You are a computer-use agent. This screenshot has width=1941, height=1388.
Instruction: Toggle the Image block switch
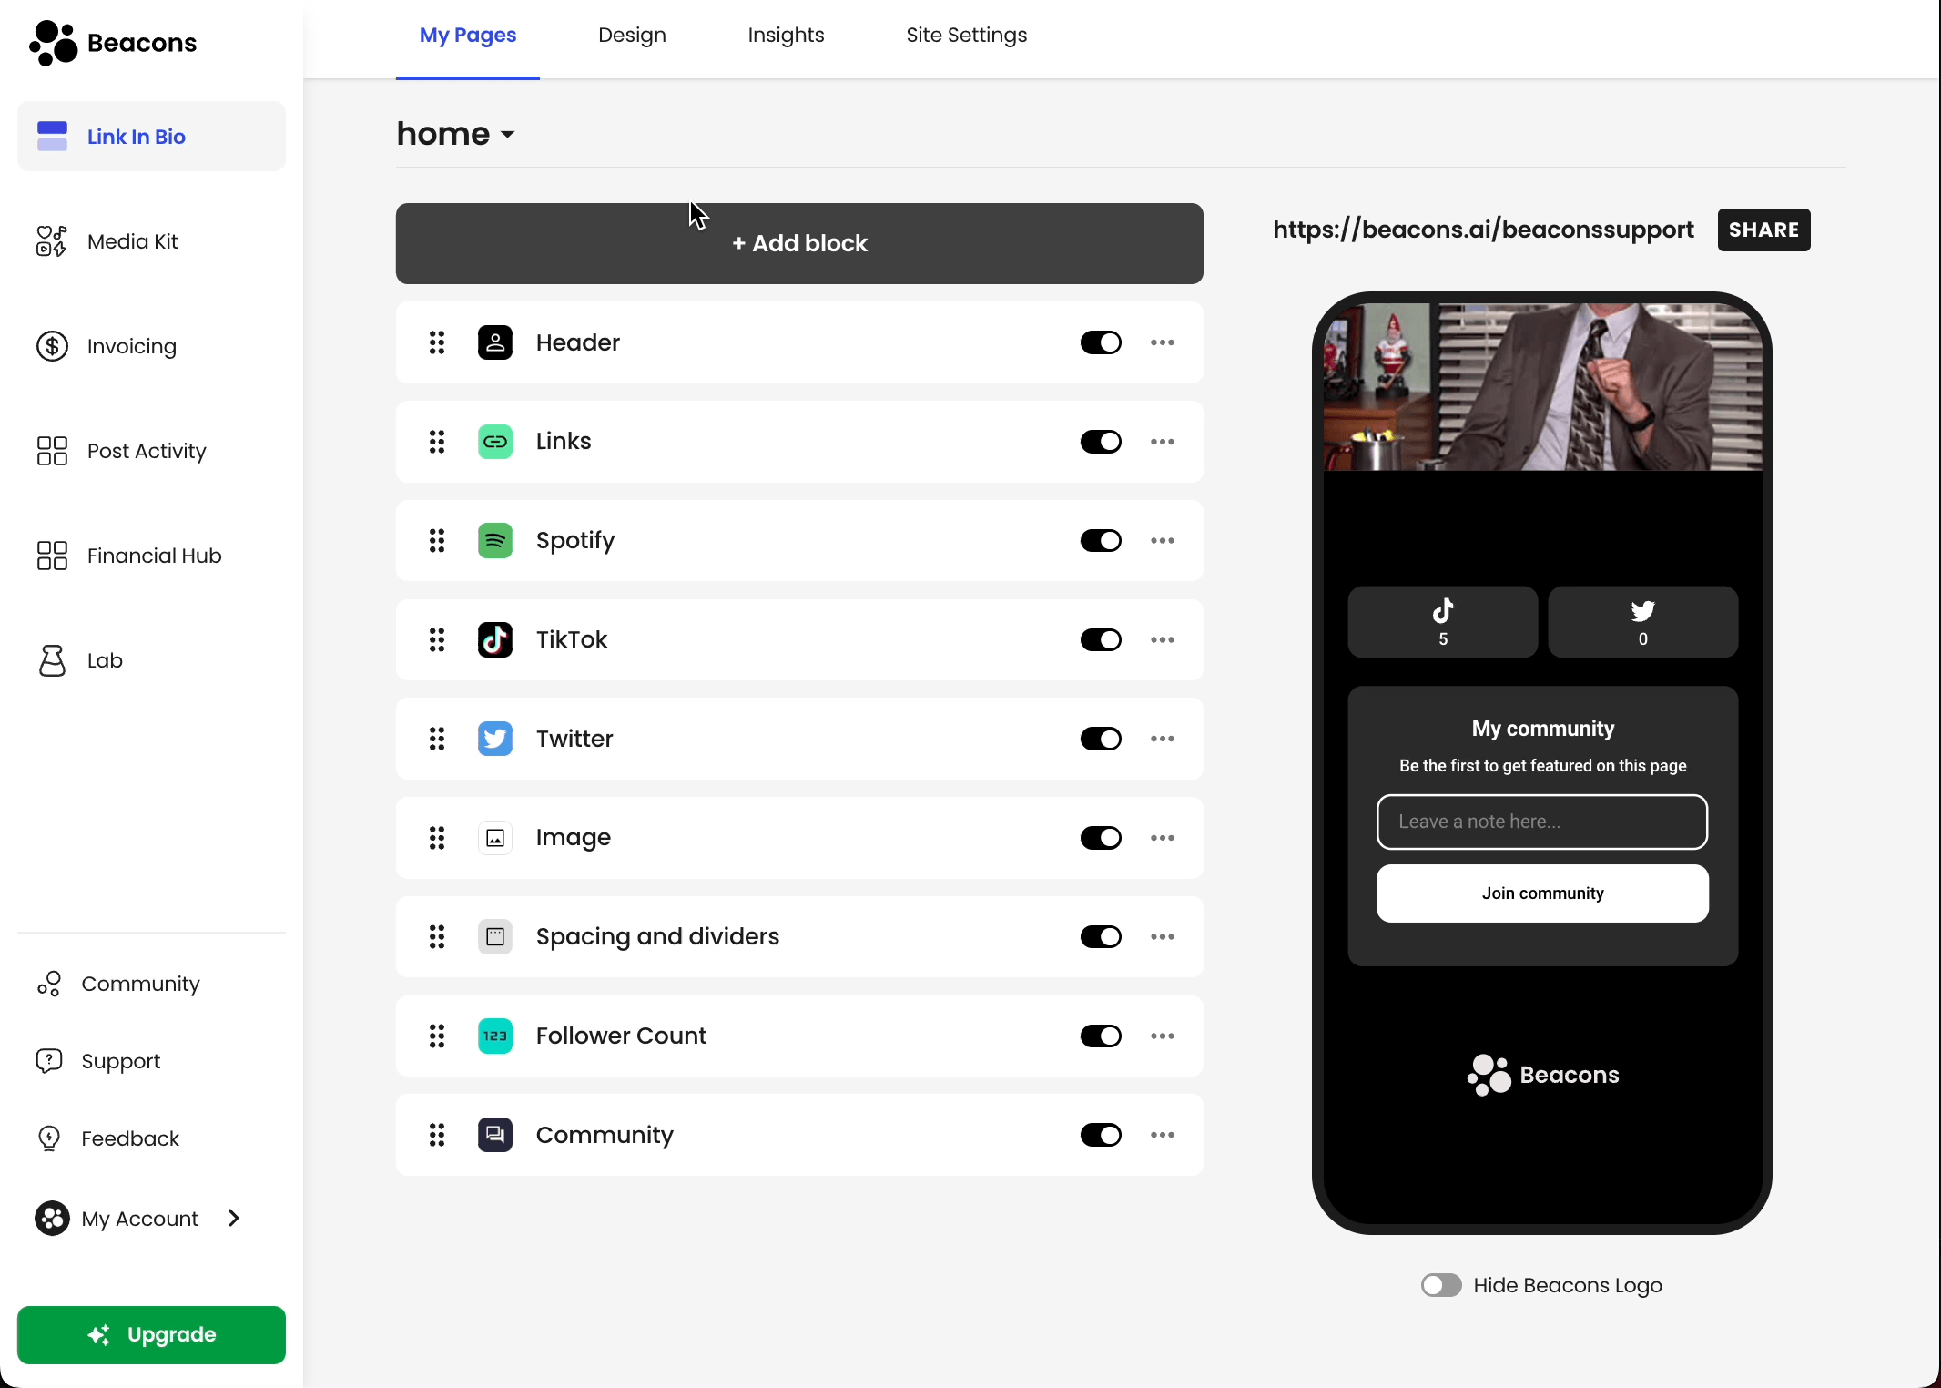pos(1101,838)
